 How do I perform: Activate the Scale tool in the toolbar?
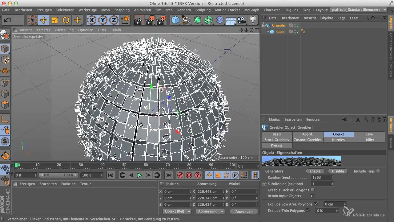coord(55,20)
